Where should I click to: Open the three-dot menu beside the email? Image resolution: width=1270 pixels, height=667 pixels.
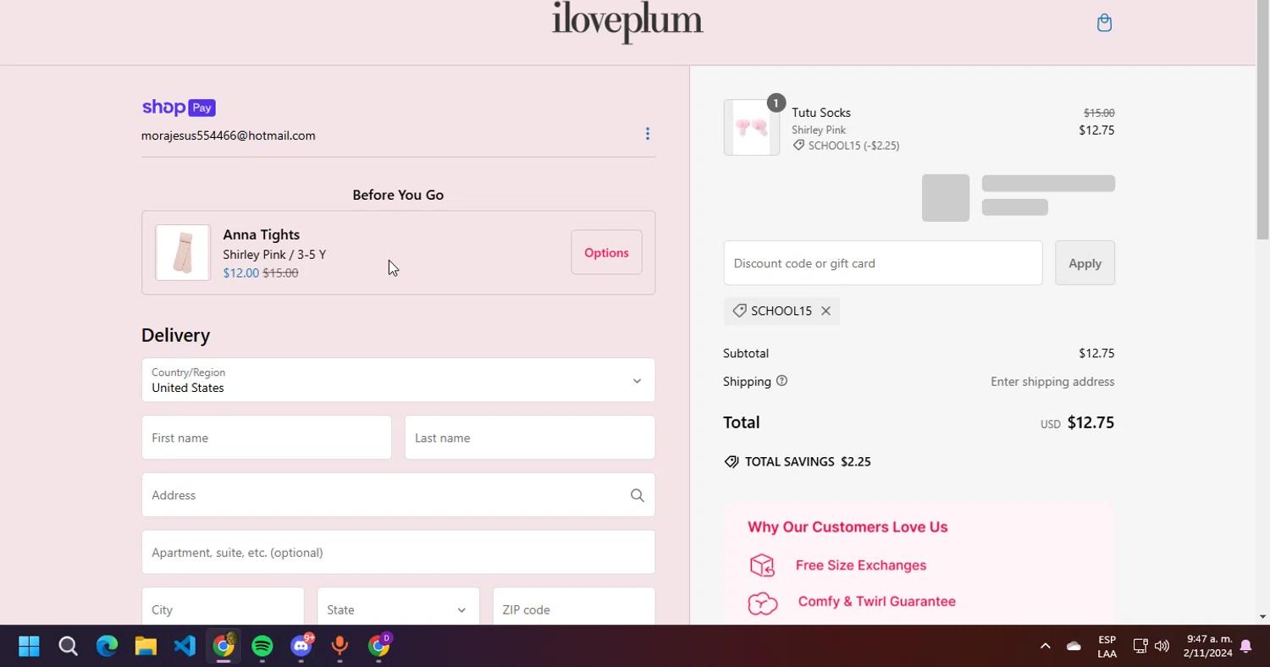tap(648, 134)
